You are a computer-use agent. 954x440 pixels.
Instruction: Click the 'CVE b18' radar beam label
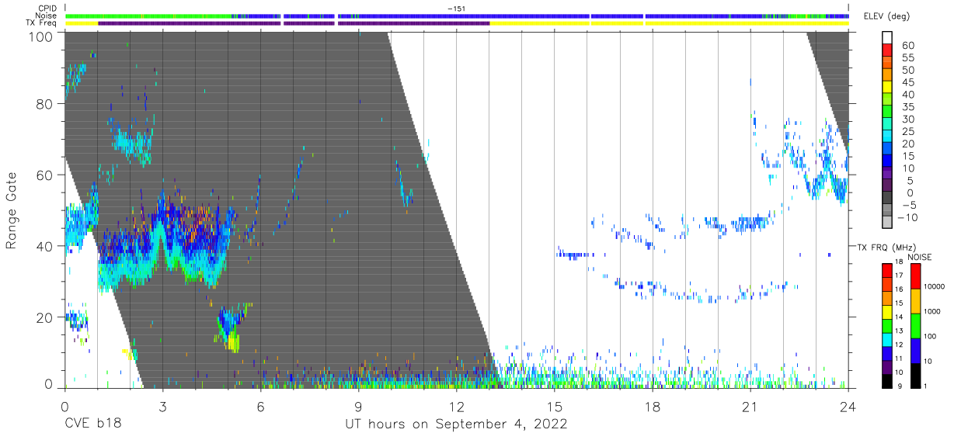click(92, 424)
